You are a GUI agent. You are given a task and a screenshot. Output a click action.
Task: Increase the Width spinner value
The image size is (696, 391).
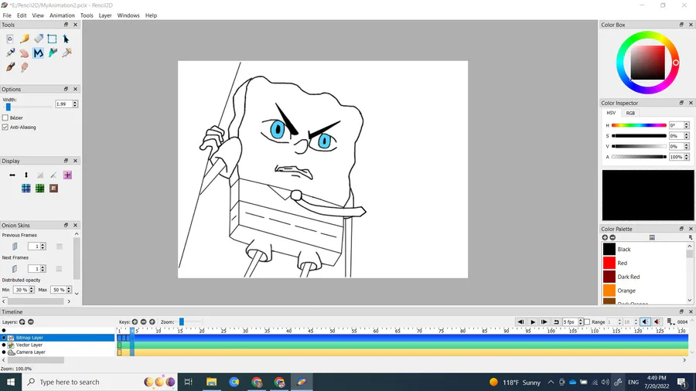[75, 102]
